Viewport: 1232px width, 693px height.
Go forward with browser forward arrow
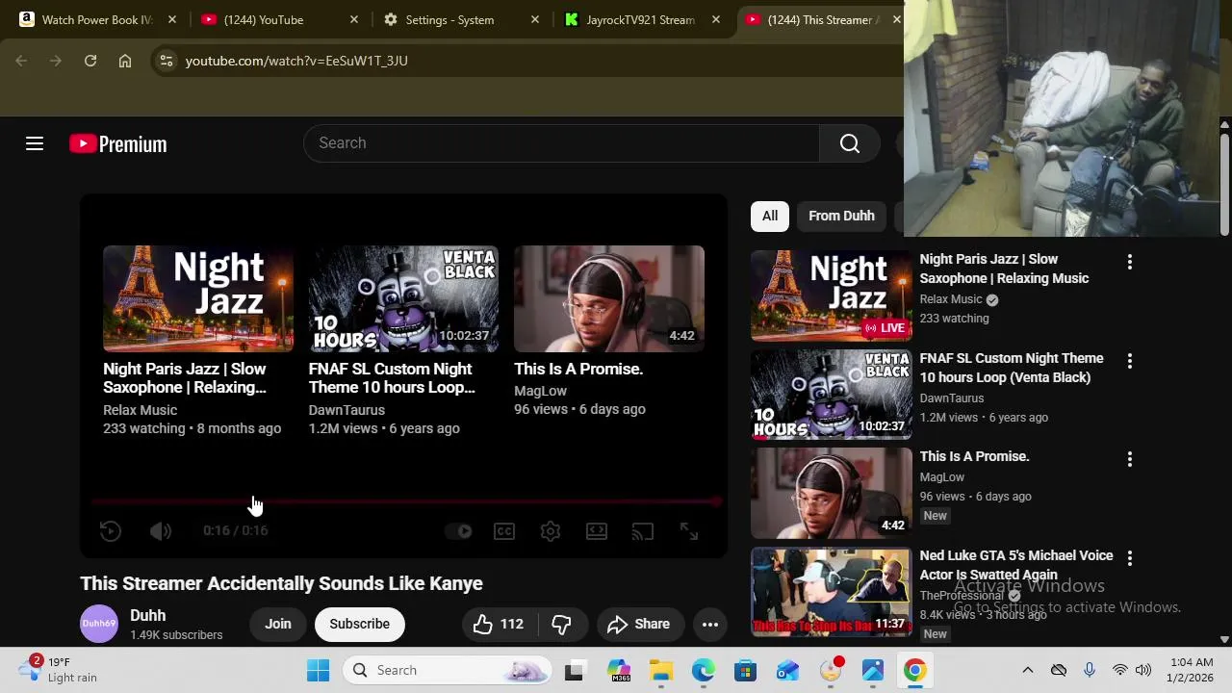(x=56, y=61)
